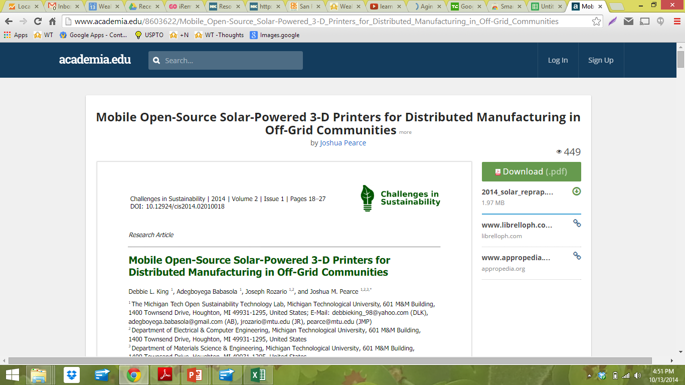Open Dropbox from the taskbar

(72, 375)
